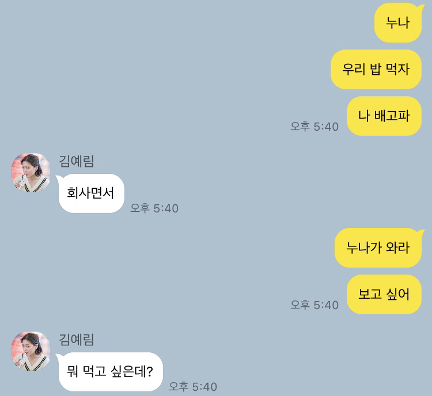The width and height of the screenshot is (432, 396).
Task: Select the yellow 누나 message bubble
Action: 398,23
